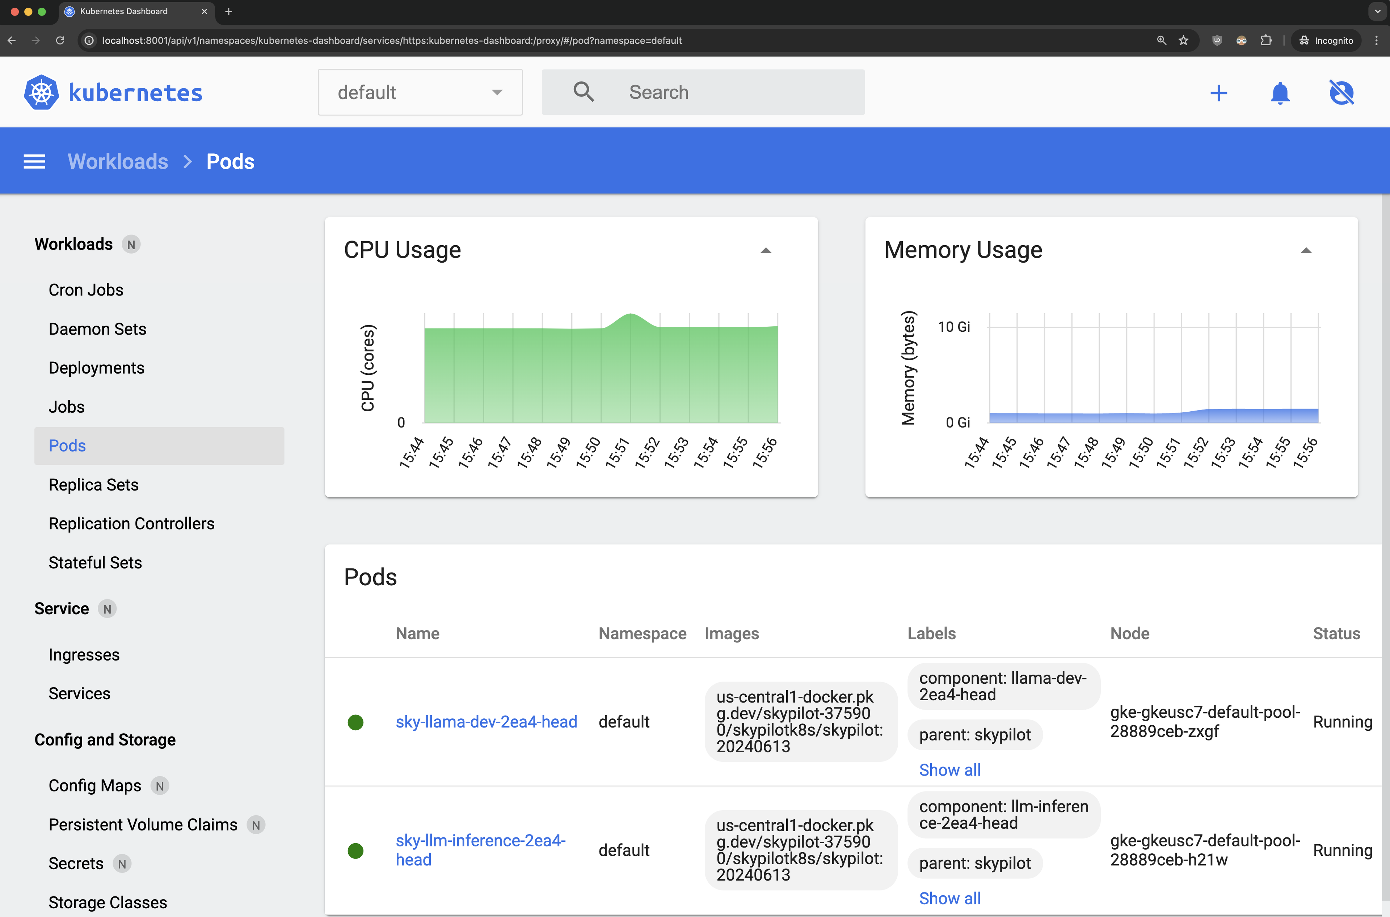Image resolution: width=1390 pixels, height=917 pixels.
Task: Click the browser address bar URL
Action: point(392,41)
